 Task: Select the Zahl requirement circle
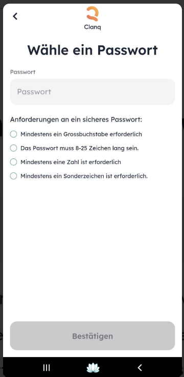pos(13,162)
